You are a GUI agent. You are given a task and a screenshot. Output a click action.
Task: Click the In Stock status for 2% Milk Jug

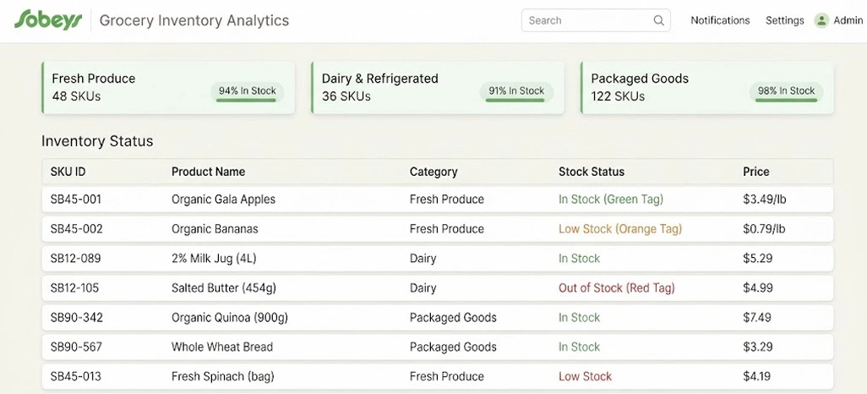click(579, 259)
